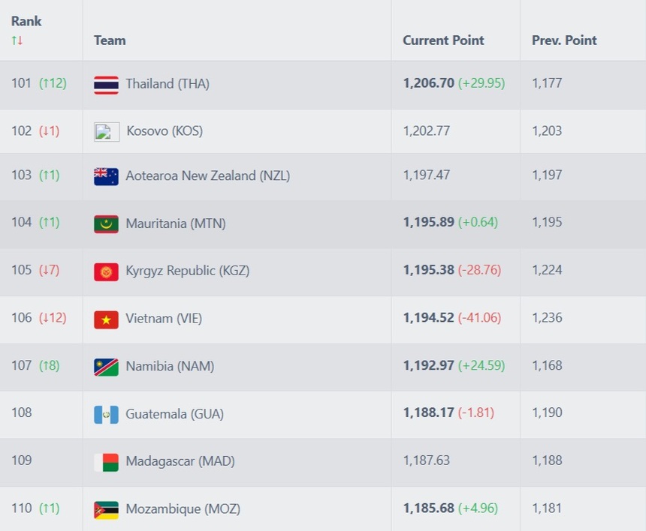This screenshot has width=646, height=531.
Task: Click the Guatemala flag icon
Action: coord(106,414)
